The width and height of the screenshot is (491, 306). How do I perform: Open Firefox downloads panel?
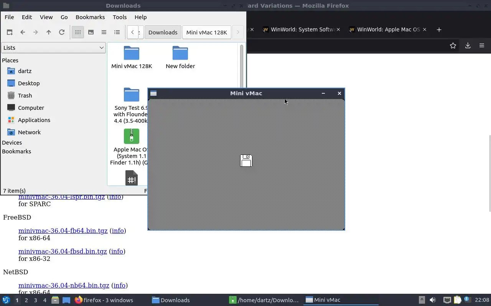[468, 46]
